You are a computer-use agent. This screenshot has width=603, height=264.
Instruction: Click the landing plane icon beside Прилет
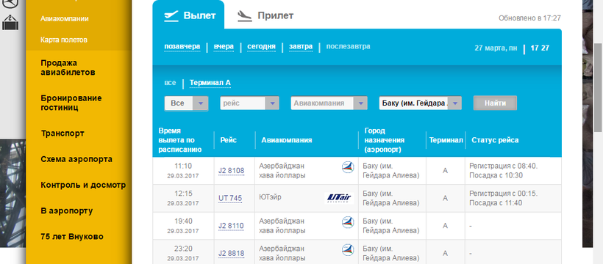pyautogui.click(x=245, y=15)
